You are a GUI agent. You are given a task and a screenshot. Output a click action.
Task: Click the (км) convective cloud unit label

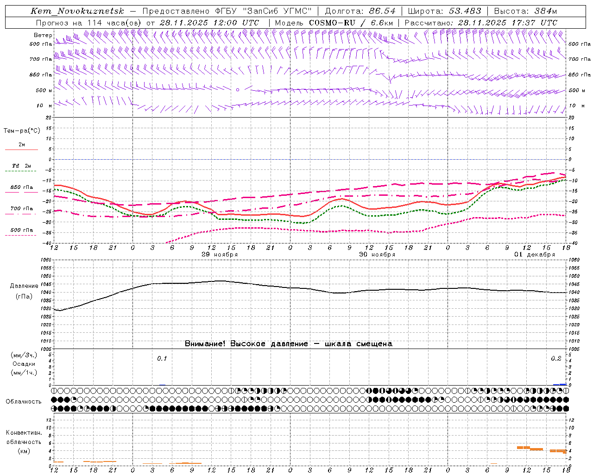[24, 451]
